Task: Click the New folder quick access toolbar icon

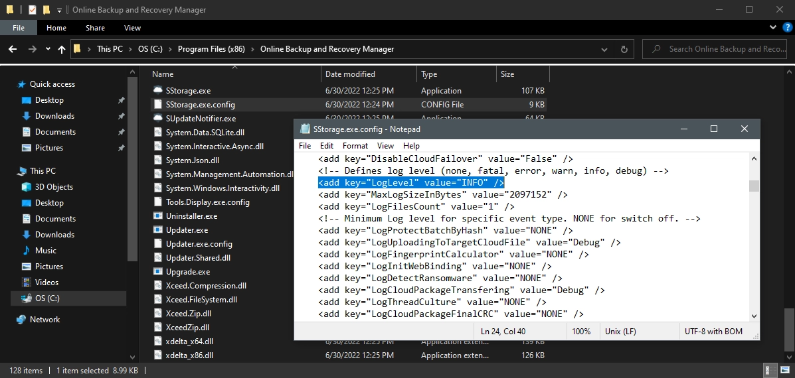Action: click(x=46, y=9)
